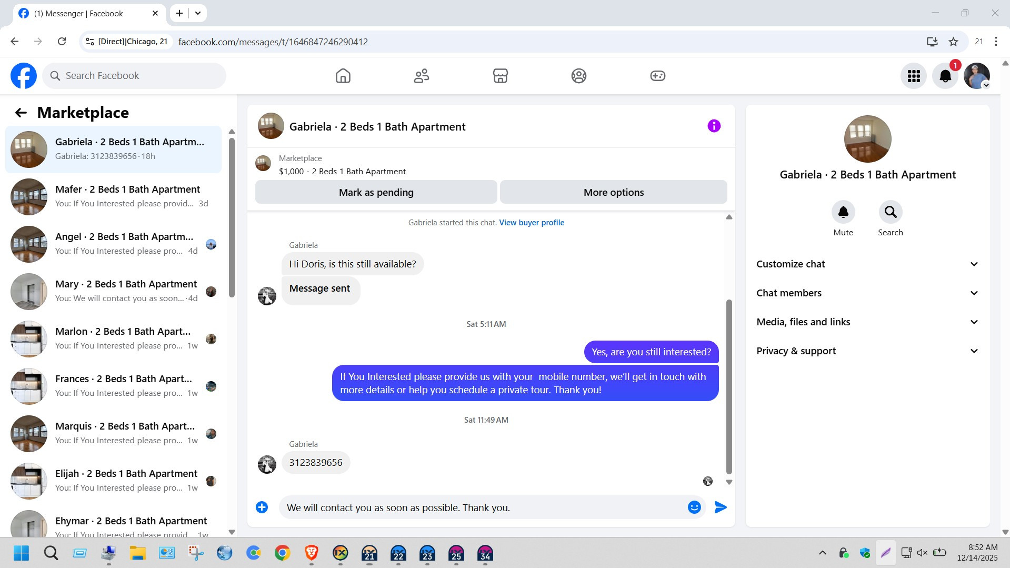
Task: Search within the Gabriela conversation
Action: click(891, 212)
